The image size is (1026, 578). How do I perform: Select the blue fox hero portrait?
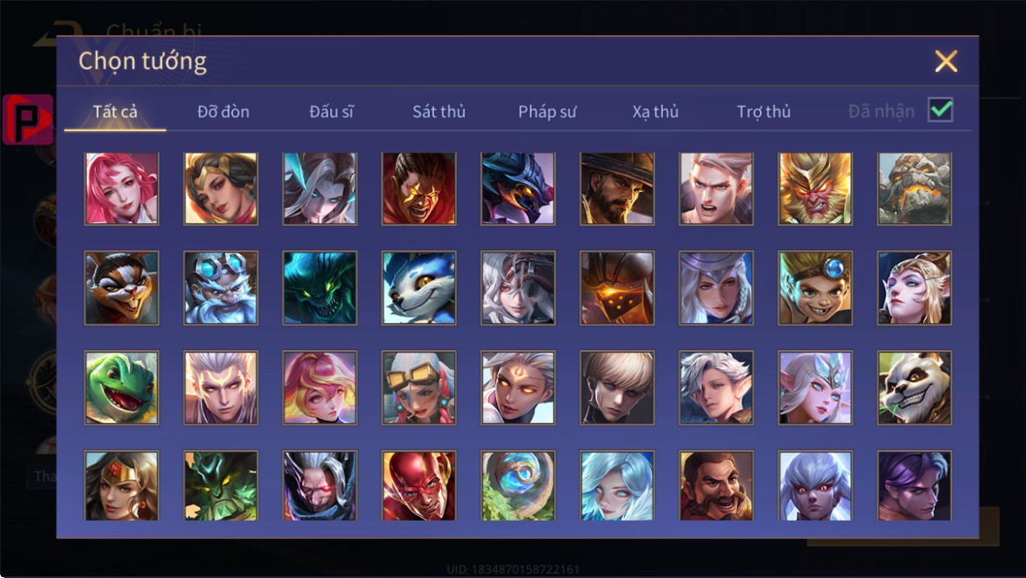point(419,288)
